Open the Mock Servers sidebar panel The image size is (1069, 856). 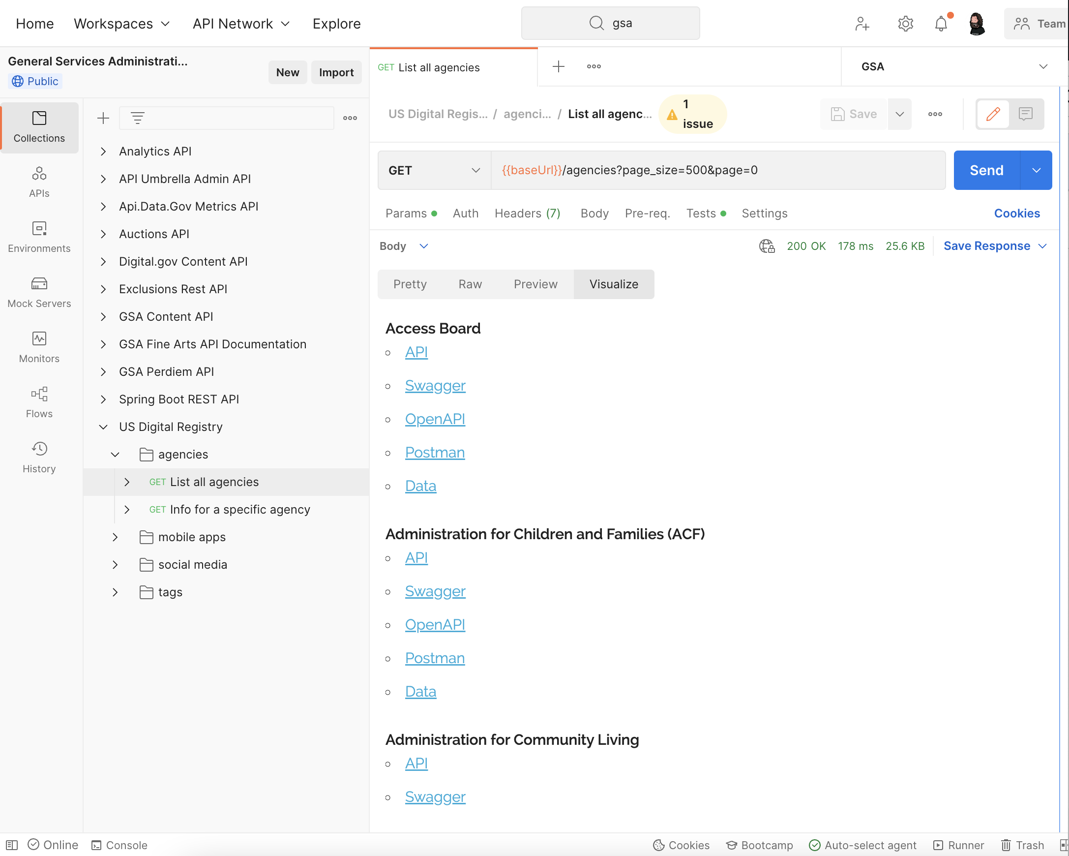pos(39,293)
